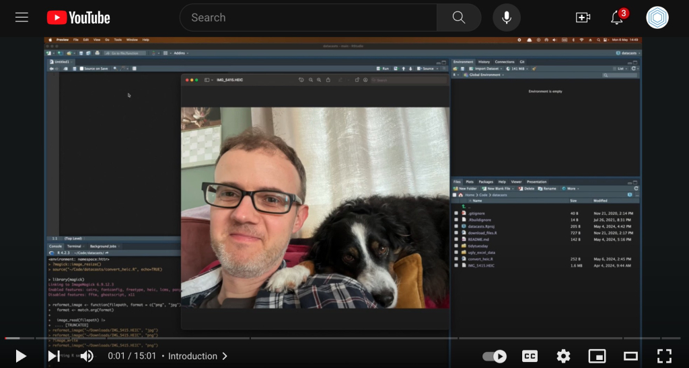Open the ugly_excel_data folder
689x368 pixels.
481,252
